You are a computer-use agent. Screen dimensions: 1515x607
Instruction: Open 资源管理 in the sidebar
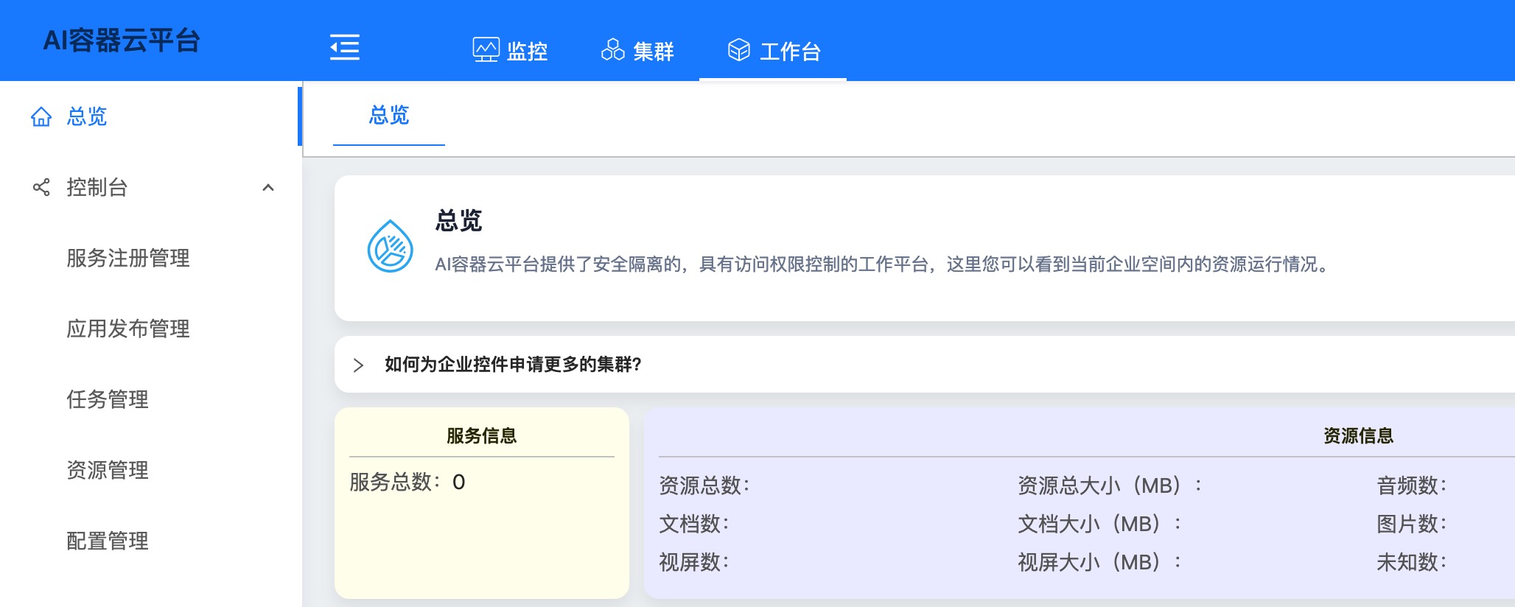pyautogui.click(x=108, y=470)
